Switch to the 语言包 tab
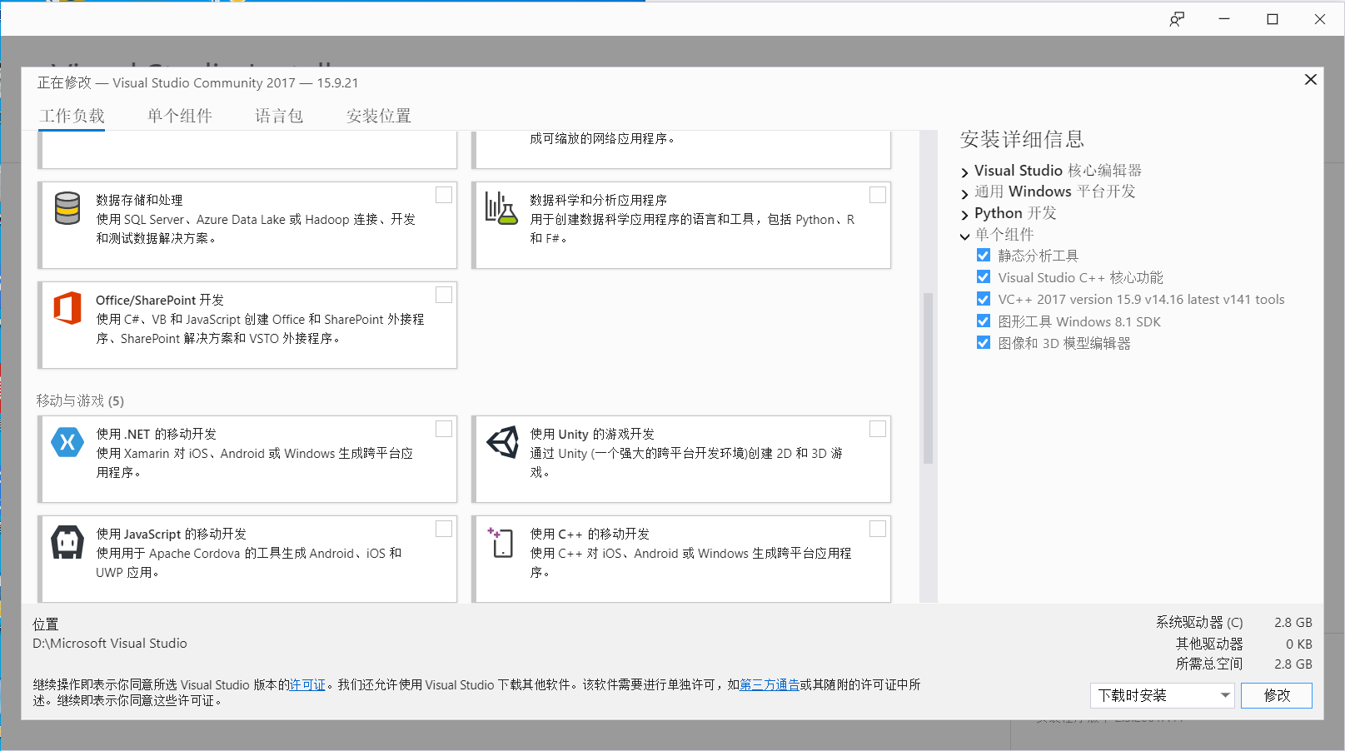The image size is (1345, 751). (279, 116)
